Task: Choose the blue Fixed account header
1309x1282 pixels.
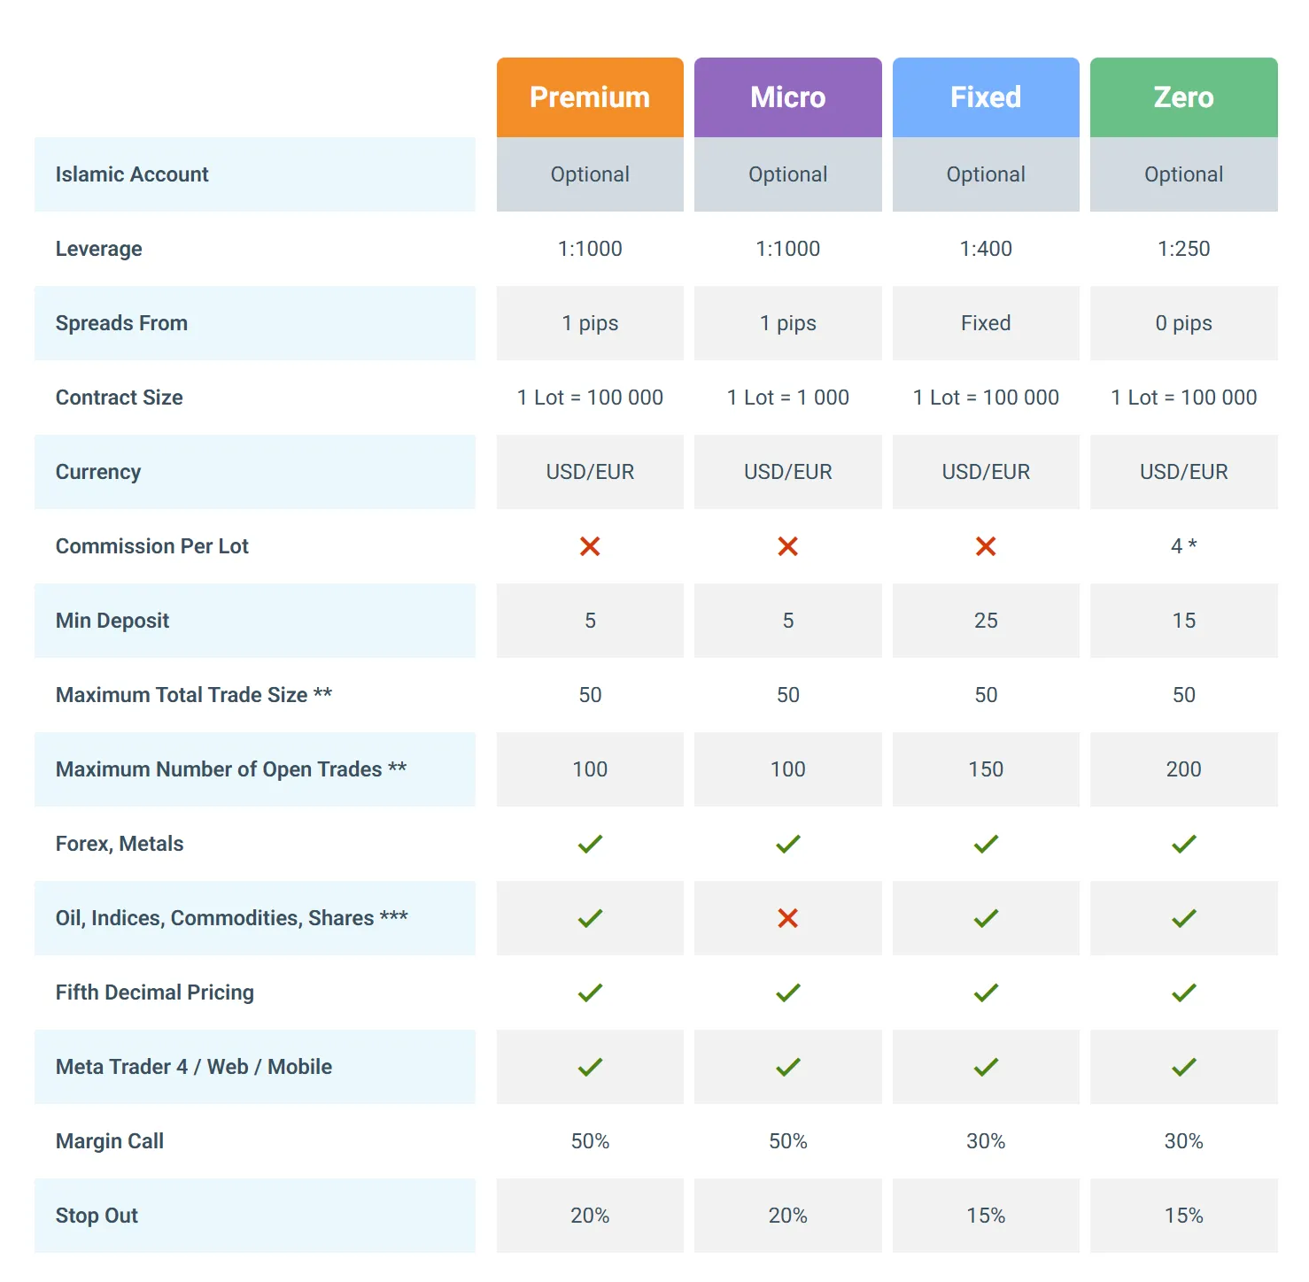Action: pos(986,97)
